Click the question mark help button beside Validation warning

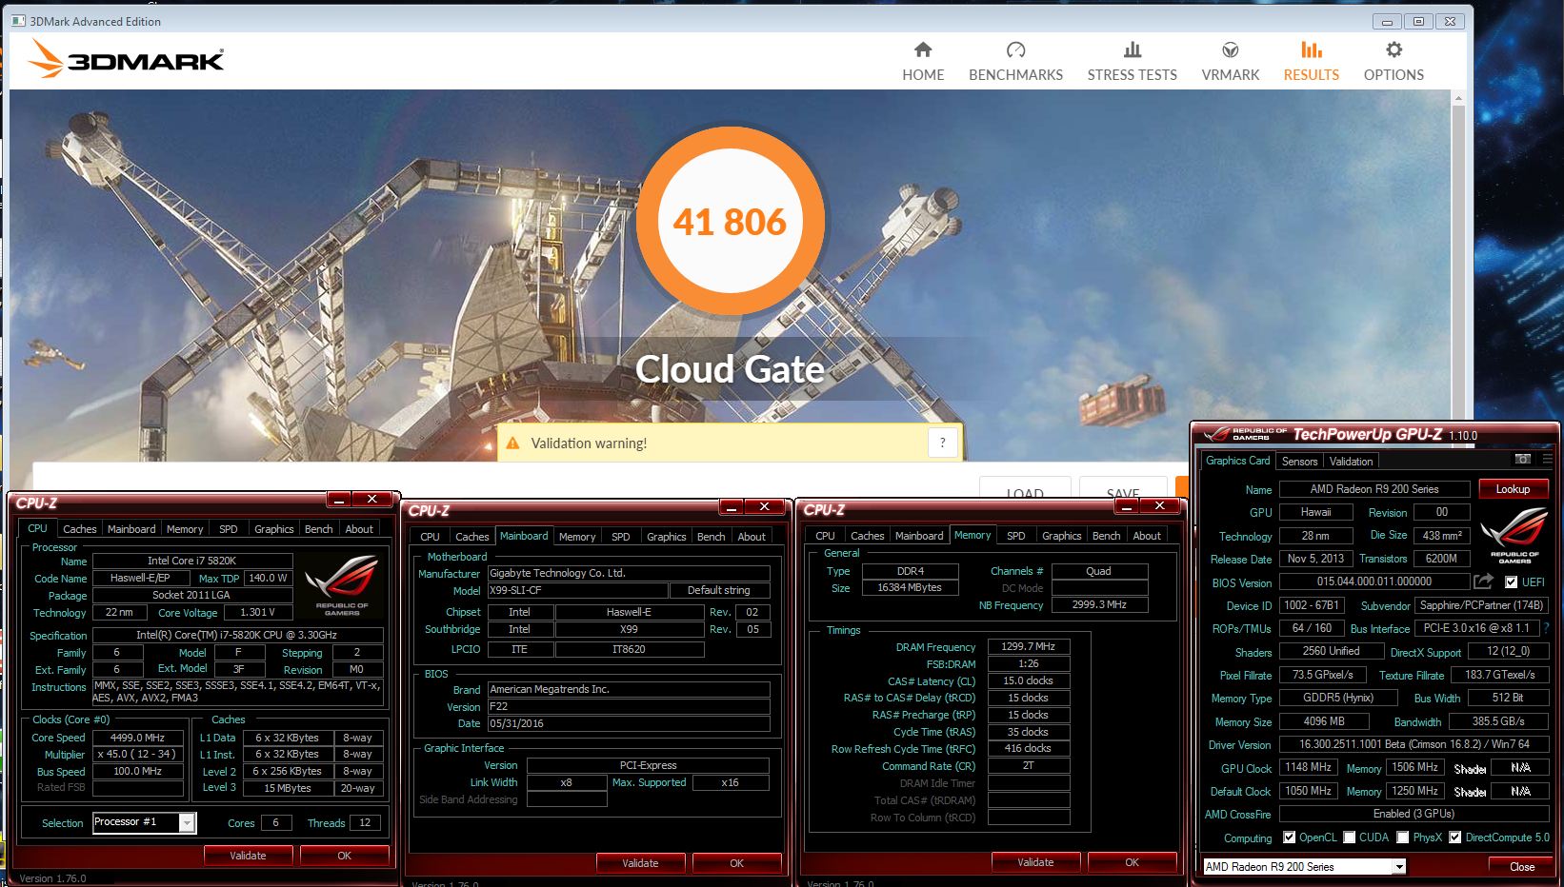[x=942, y=443]
